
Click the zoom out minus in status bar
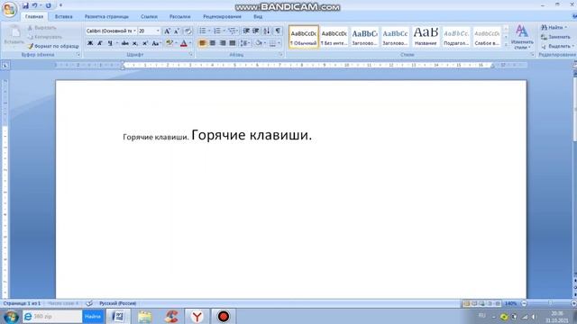tap(524, 303)
